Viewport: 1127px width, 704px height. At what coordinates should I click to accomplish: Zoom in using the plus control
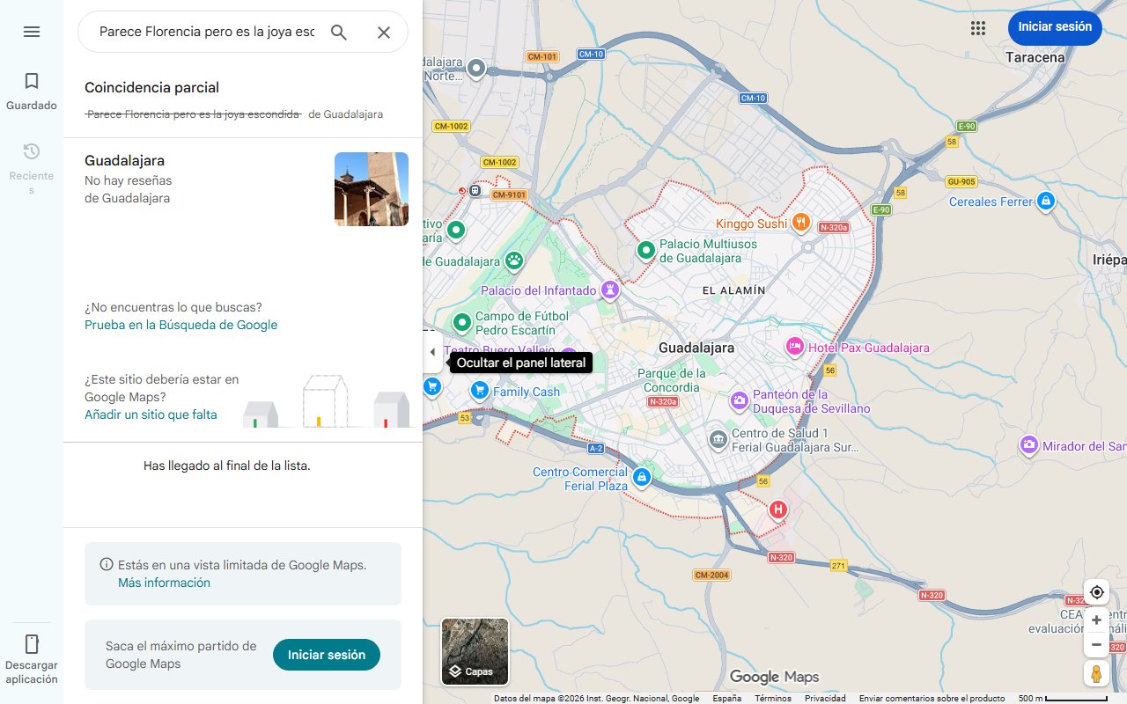pos(1096,620)
